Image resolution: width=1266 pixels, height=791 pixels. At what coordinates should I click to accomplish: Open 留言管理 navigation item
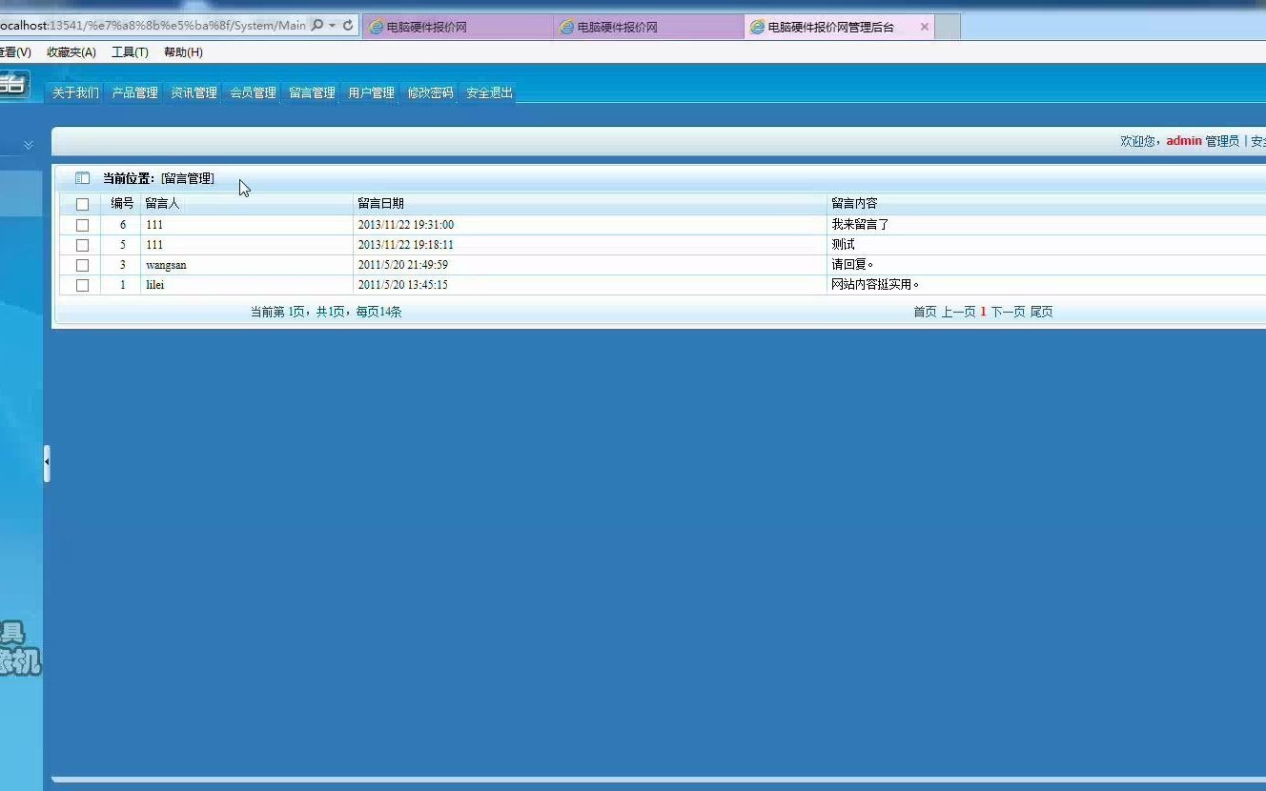click(312, 92)
